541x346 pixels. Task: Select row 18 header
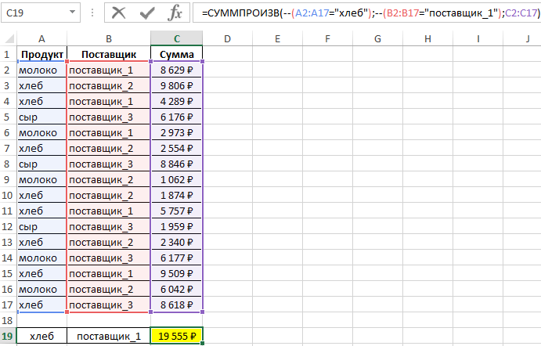(8, 320)
